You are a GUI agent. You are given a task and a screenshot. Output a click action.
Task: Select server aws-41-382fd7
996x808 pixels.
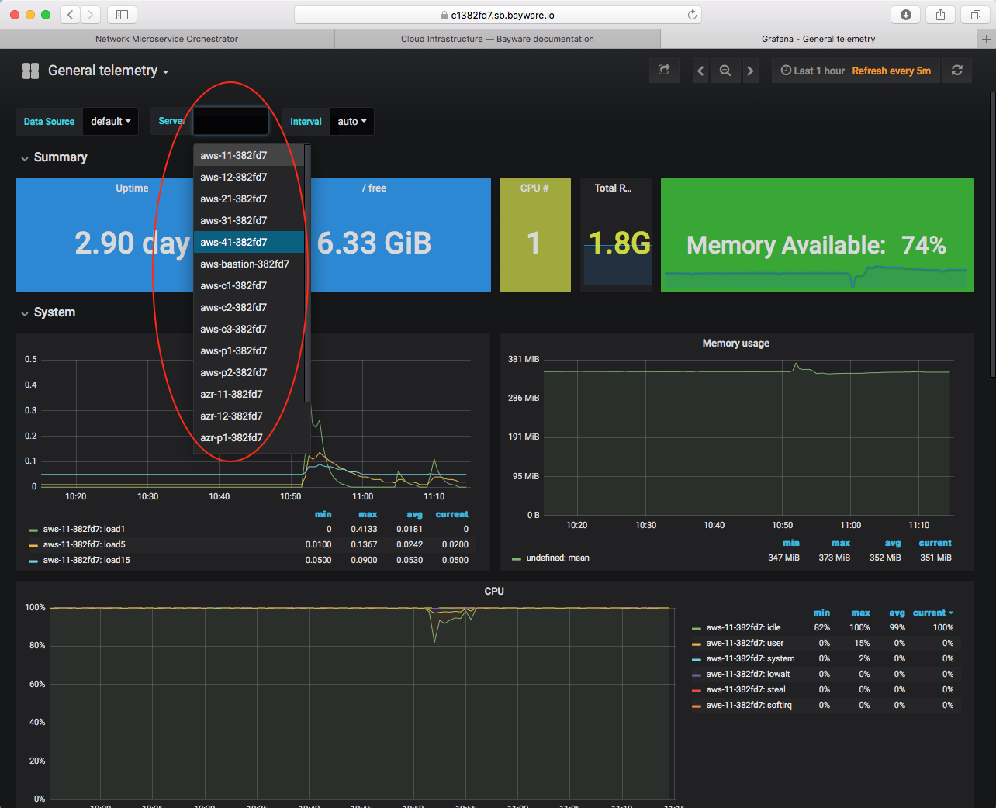point(249,242)
